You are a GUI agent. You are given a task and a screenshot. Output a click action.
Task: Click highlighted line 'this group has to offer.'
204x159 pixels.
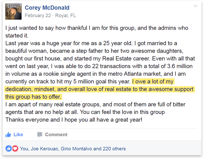[x=33, y=97]
